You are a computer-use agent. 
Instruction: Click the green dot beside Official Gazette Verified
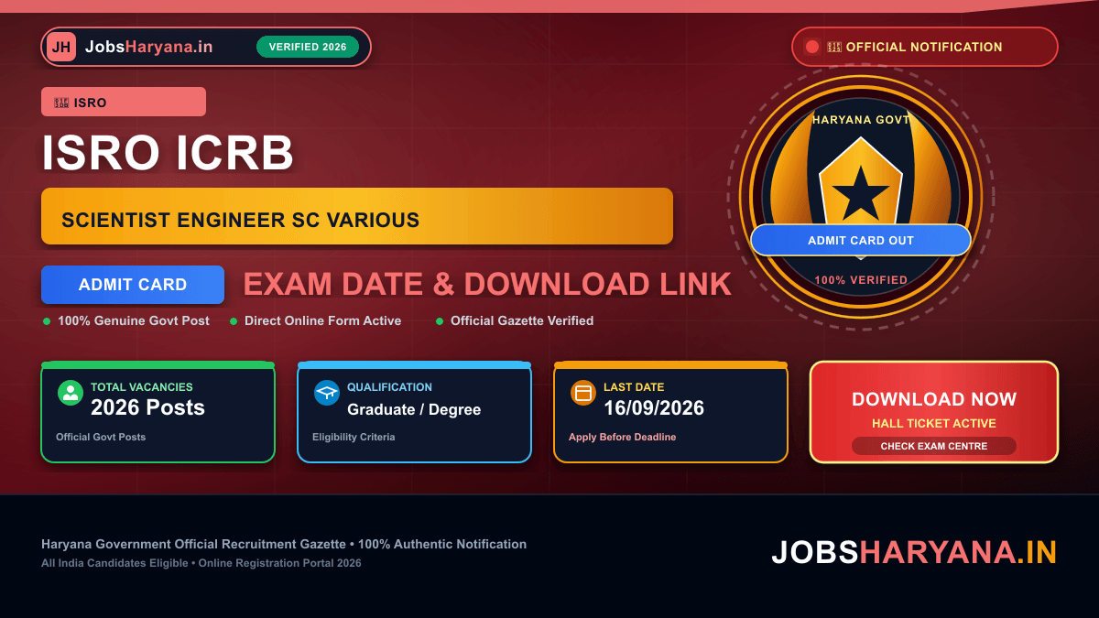tap(440, 321)
